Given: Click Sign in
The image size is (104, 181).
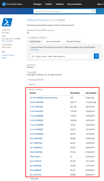Looking at the screenshot, I should tap(100, 4).
